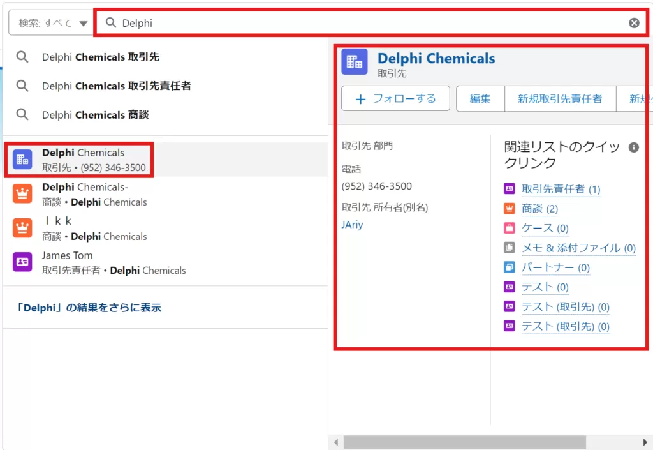653x450 pixels.
Task: Click contact icon beside James Tom
Action: coord(22,262)
